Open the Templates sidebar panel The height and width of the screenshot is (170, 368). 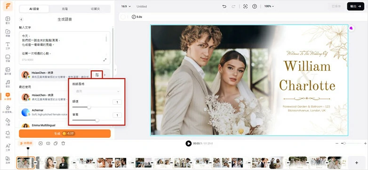[x=8, y=20]
